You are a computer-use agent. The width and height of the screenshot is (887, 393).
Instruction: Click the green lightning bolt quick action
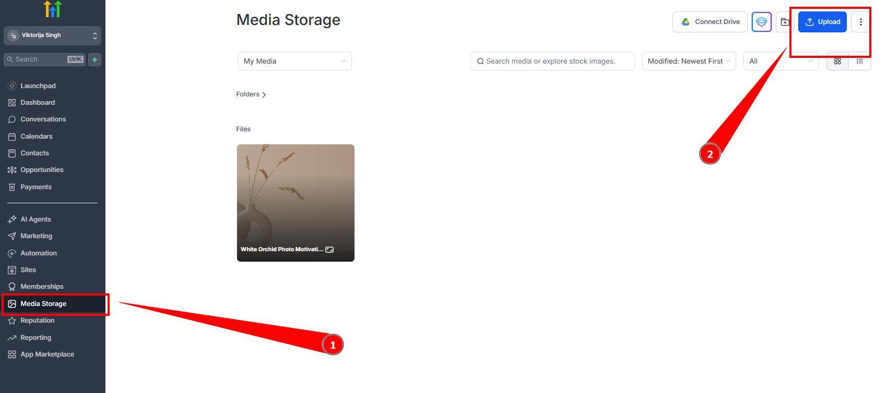[94, 59]
